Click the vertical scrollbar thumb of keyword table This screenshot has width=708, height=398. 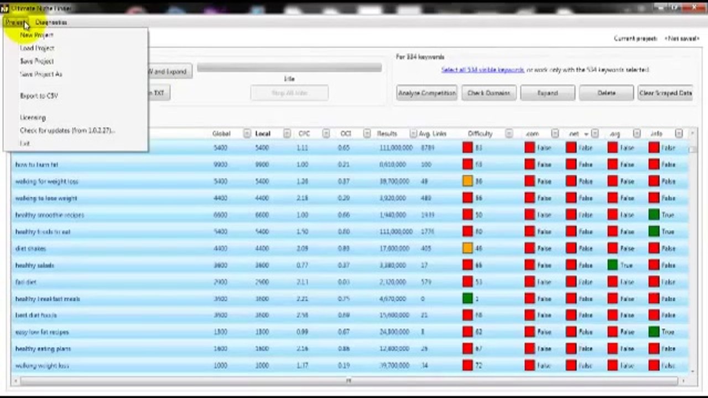(693, 149)
